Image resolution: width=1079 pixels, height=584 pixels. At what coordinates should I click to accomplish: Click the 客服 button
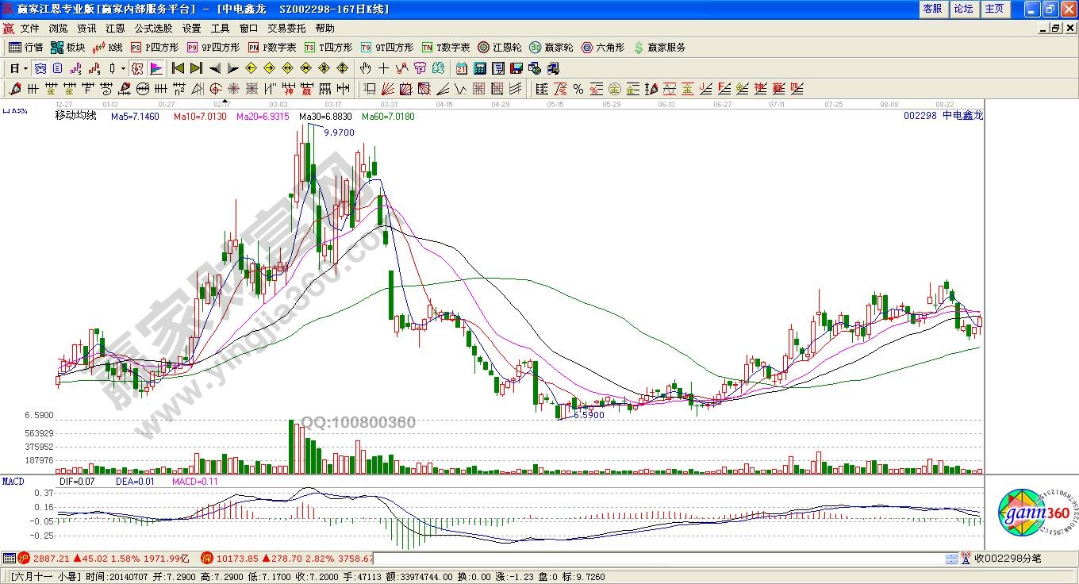pyautogui.click(x=932, y=9)
